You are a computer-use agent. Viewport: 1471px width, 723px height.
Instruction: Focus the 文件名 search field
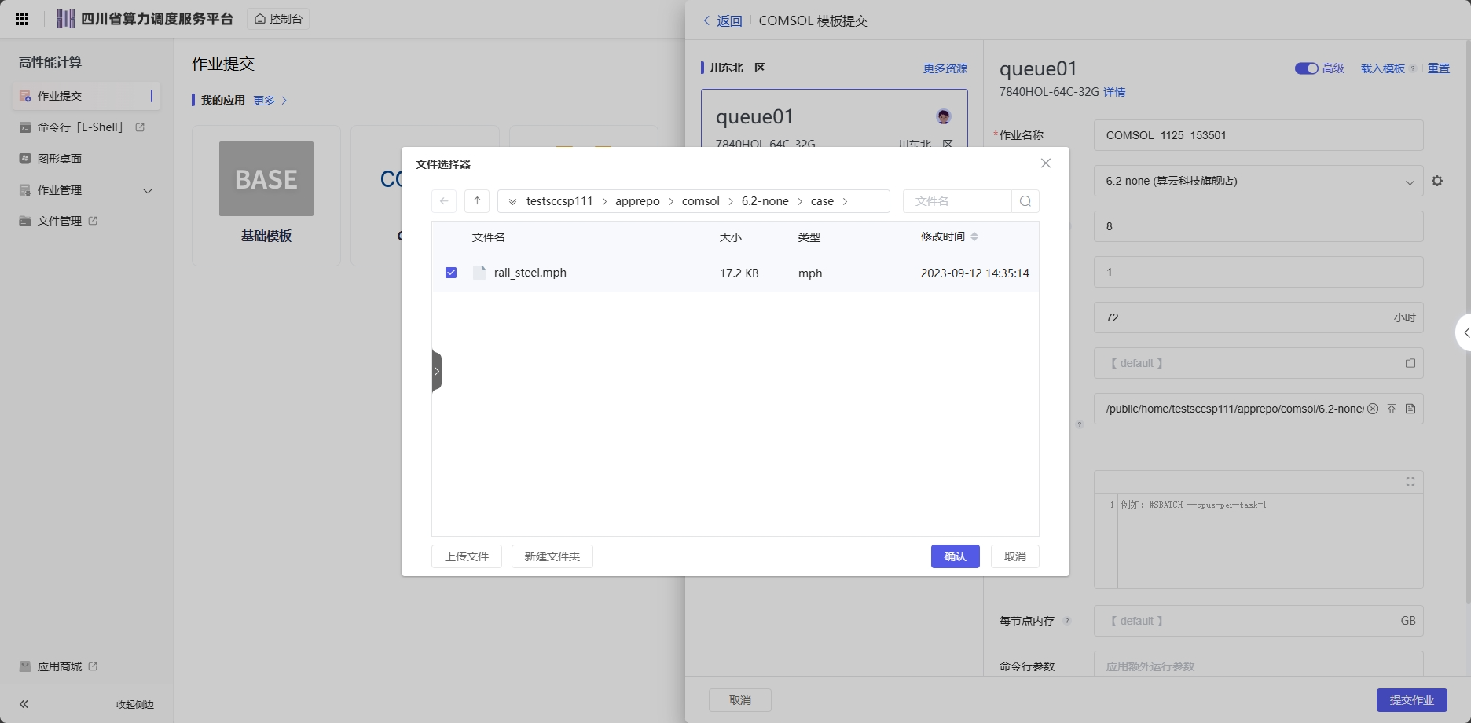pos(957,201)
